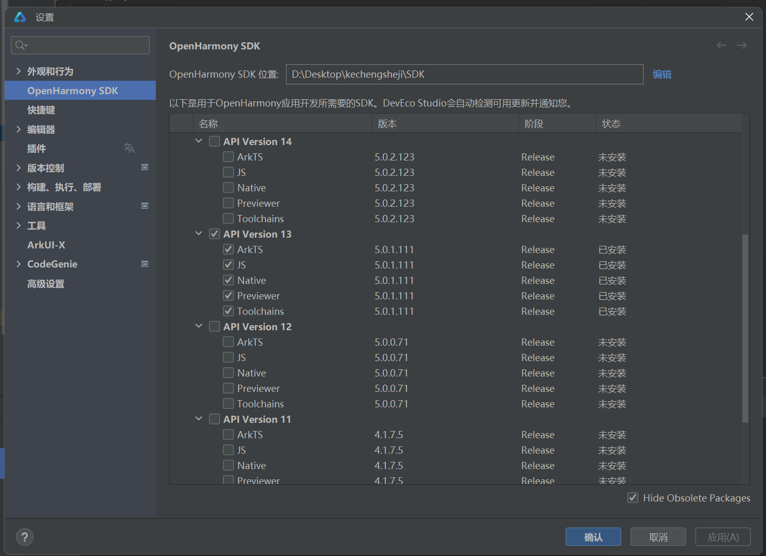766x556 pixels.
Task: Open the 插件 settings page
Action: click(37, 149)
